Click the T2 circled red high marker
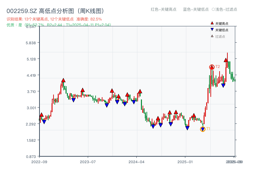Viewport: 261px width, 195px height. (212, 67)
